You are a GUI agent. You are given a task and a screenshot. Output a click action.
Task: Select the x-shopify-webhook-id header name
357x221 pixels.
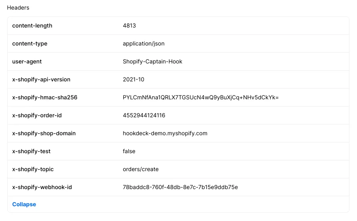[42, 187]
